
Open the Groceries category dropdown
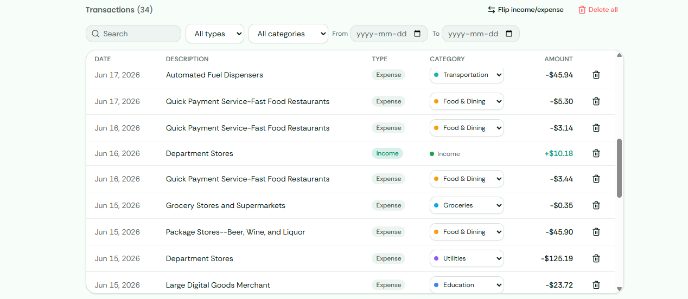(x=467, y=205)
